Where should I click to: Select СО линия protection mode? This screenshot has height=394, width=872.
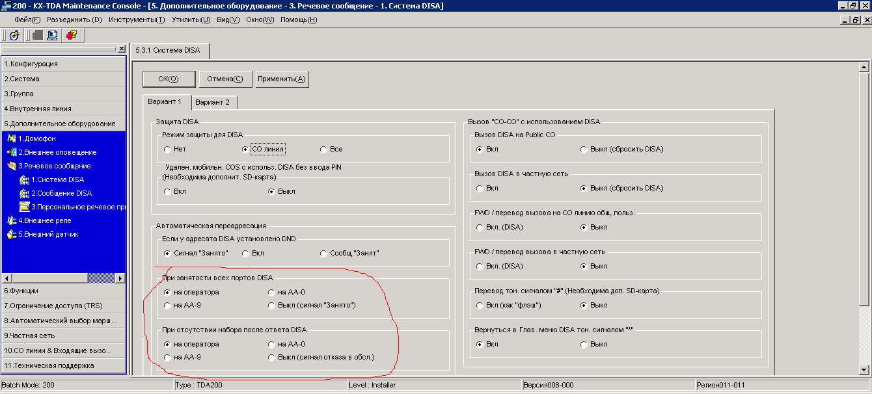(x=246, y=149)
